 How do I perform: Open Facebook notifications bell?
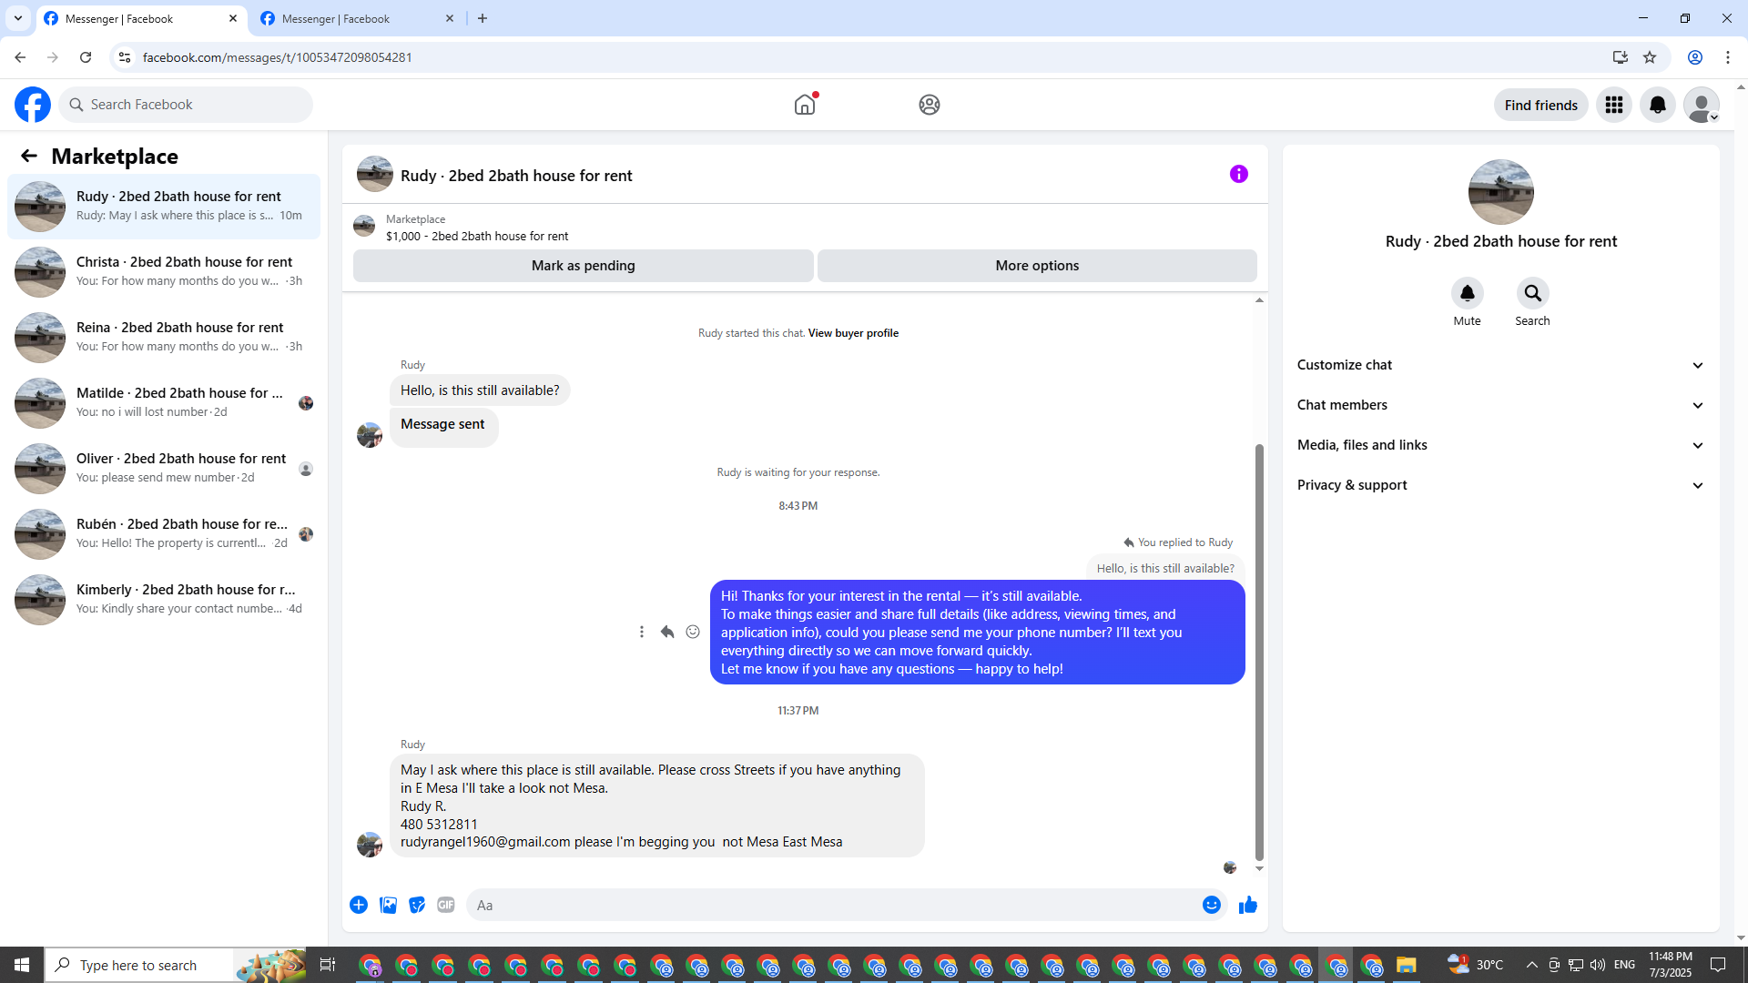(1657, 105)
